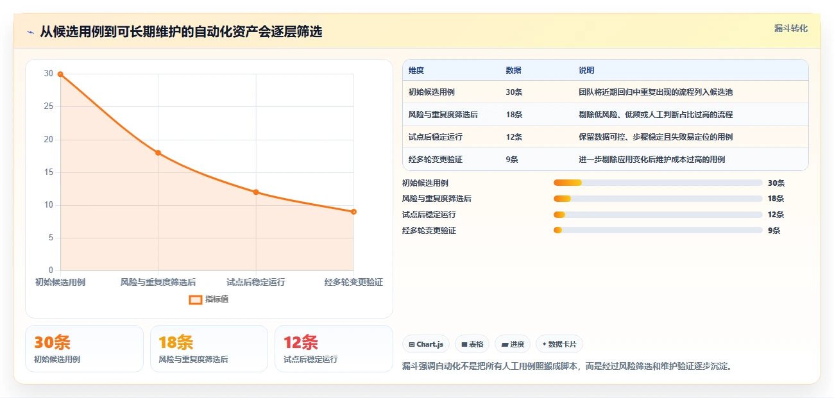Click the 风险与重复度筛选后 progress bar

click(658, 199)
